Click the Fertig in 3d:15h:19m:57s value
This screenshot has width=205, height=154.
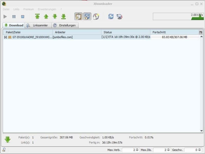tap(112, 142)
